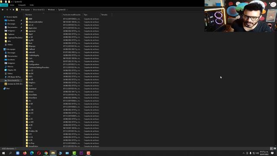277x156 pixels.
Task: Open Adobe Premiere purple taskbar icon
Action: tap(81, 153)
